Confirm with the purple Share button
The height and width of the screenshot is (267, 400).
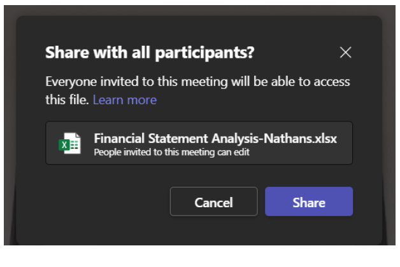[x=309, y=202]
